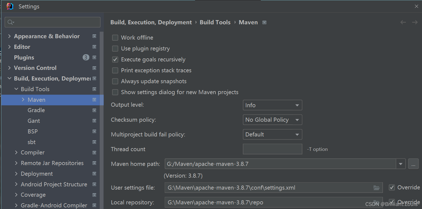Click the Local repository path field
The image size is (422, 209).
(x=274, y=202)
